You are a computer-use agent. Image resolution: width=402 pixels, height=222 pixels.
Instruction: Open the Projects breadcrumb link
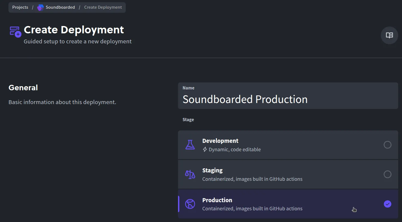click(20, 7)
